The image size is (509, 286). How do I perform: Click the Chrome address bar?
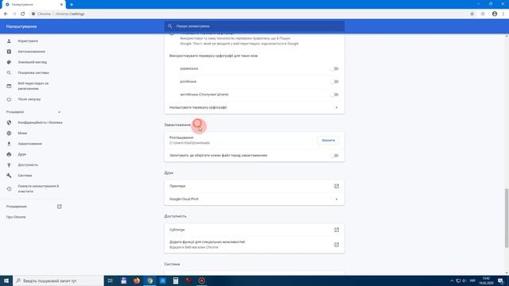point(248,14)
